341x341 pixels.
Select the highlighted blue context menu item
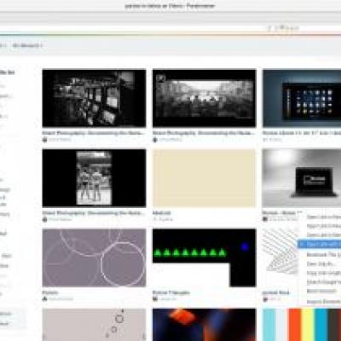320,244
